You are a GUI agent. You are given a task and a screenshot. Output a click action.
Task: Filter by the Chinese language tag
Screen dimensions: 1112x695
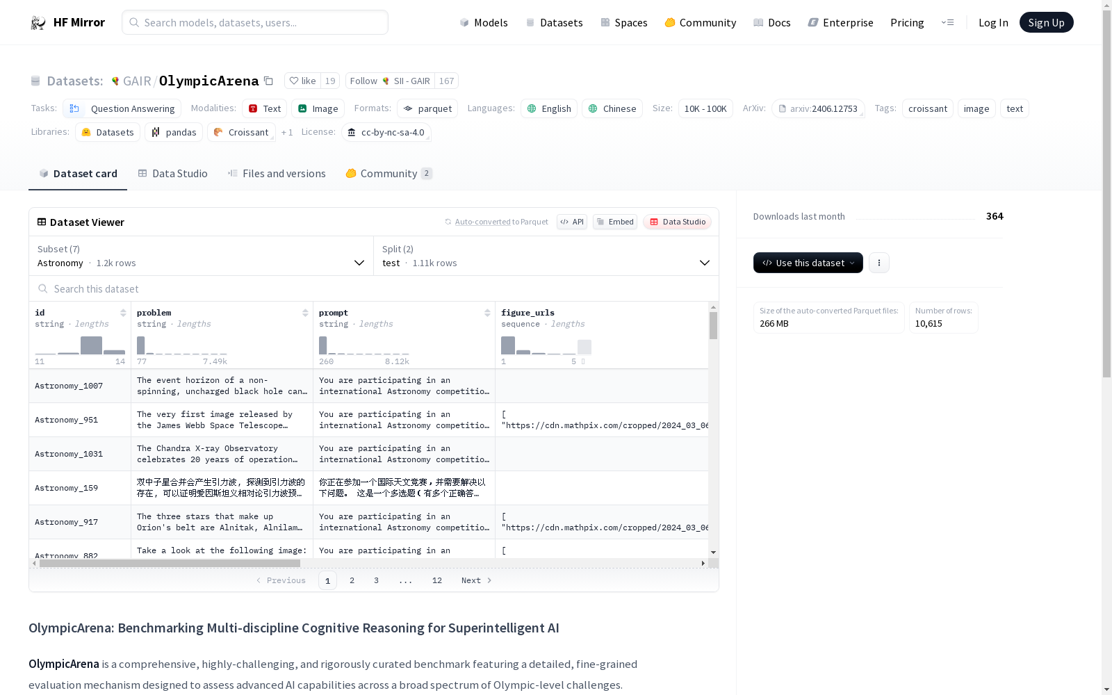click(x=612, y=108)
